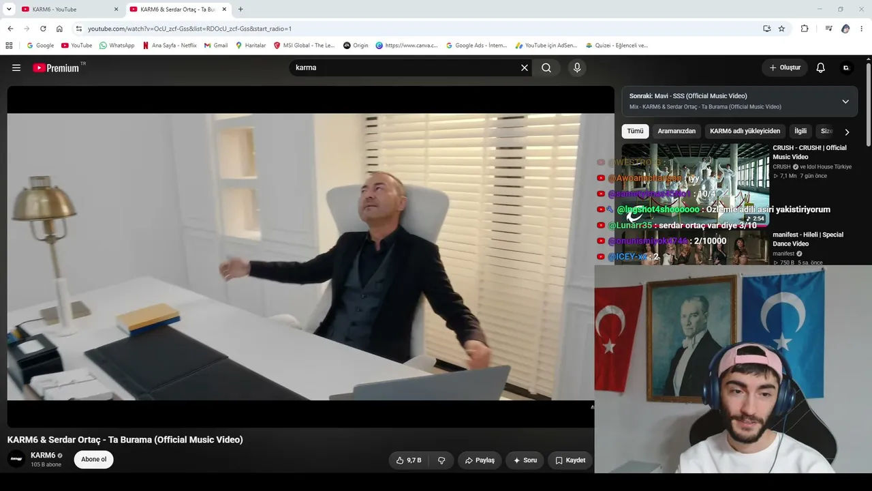Open the MSI Global bookmark

tap(305, 46)
